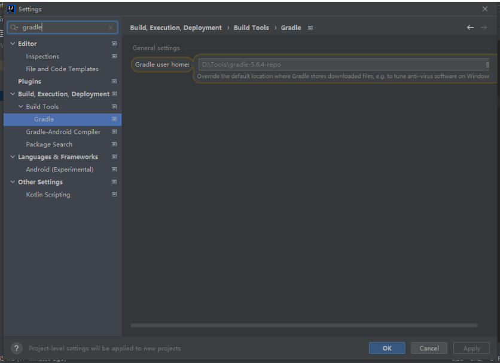Click the project-level icon next to Plugins

point(114,82)
